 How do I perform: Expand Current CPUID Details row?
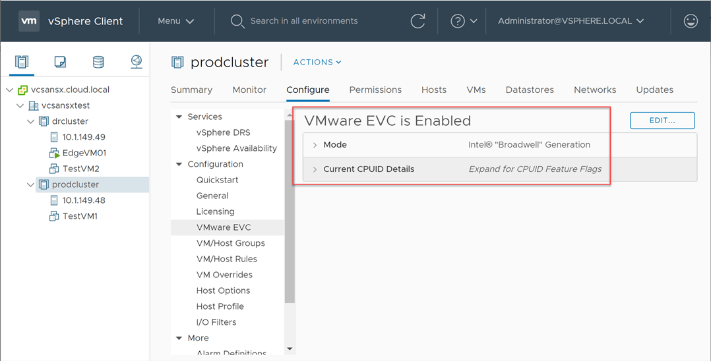click(315, 169)
